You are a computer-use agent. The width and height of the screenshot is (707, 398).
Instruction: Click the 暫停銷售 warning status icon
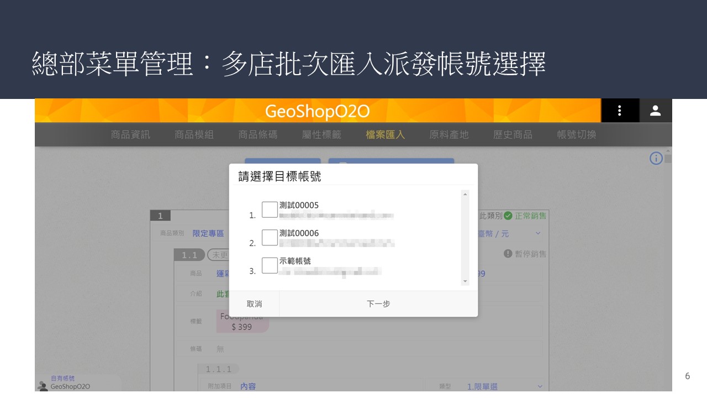point(508,254)
